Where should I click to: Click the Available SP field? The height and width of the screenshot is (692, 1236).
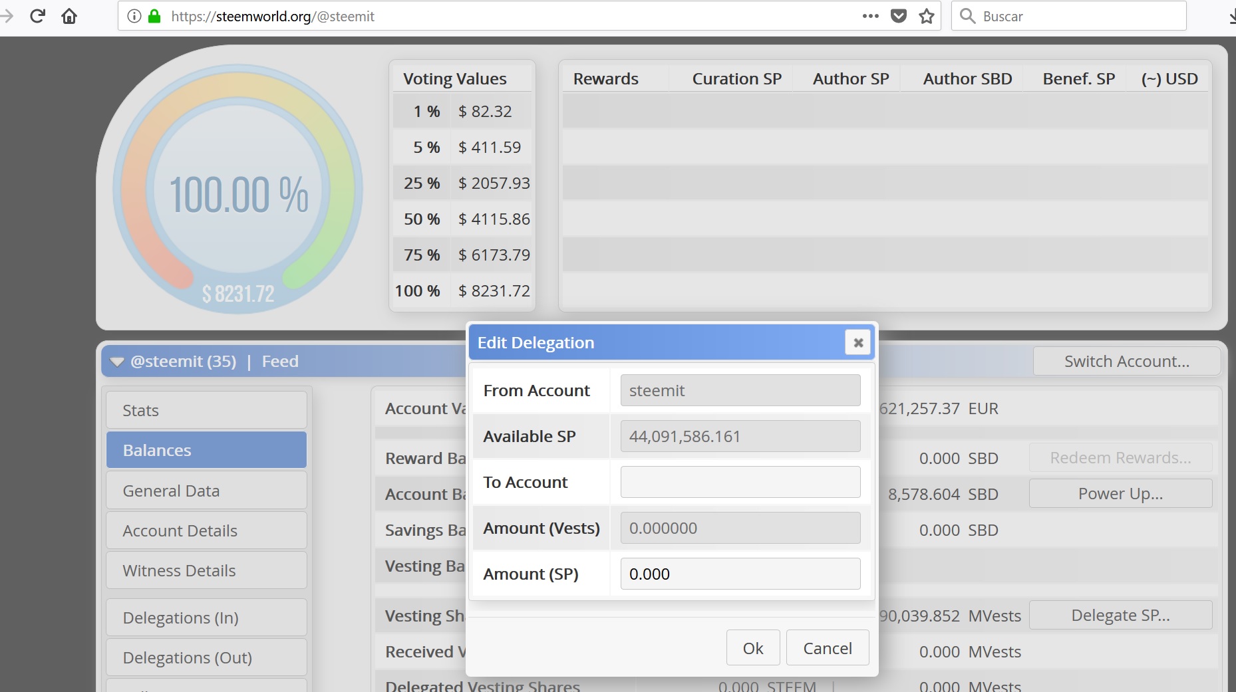point(740,436)
